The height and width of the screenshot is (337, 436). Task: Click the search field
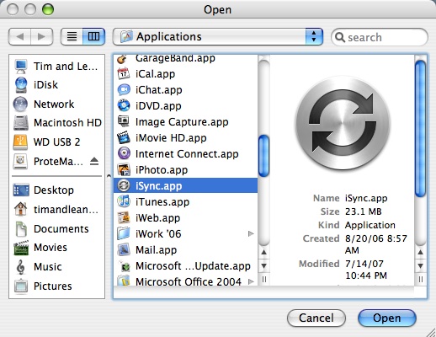(x=380, y=37)
